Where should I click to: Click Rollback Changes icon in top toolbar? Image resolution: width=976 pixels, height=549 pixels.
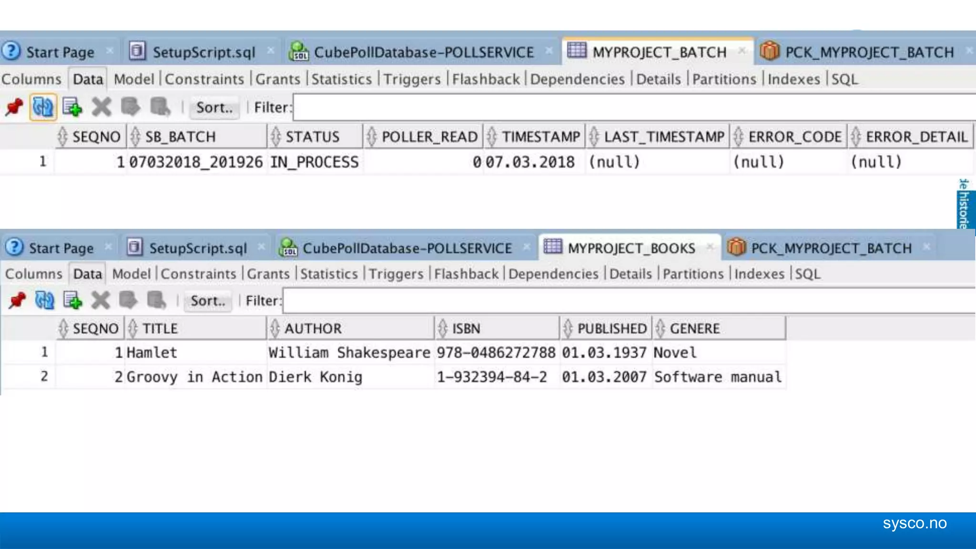point(160,107)
